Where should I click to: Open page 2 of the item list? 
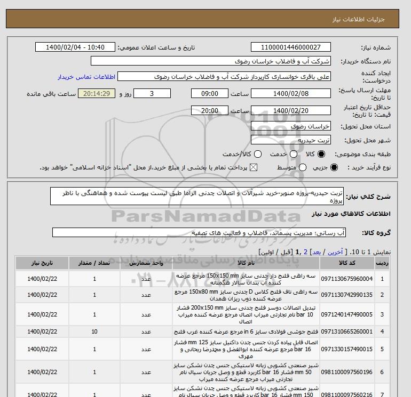[305, 252]
